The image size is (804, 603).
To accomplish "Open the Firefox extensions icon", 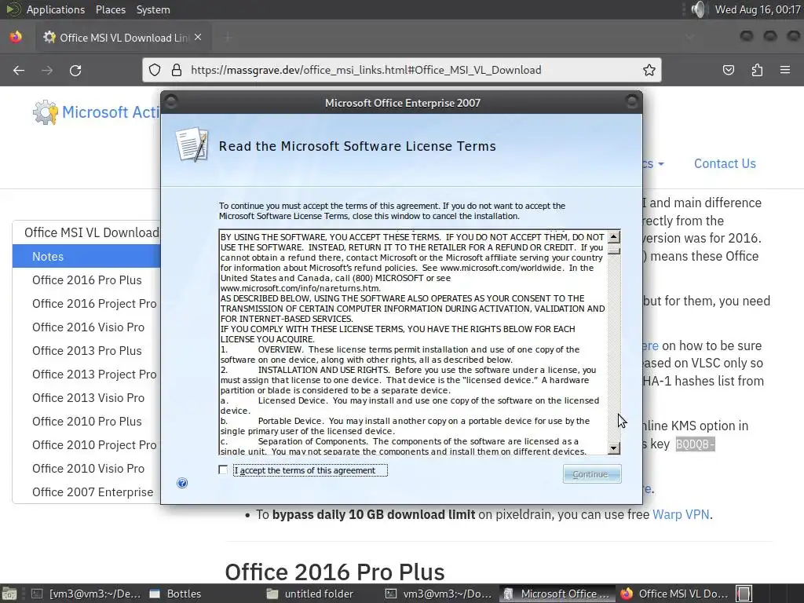I will (757, 70).
